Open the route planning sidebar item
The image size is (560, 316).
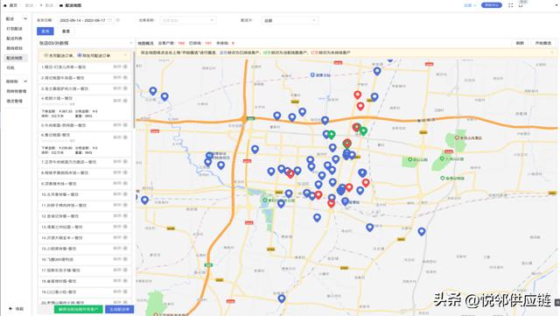pos(14,48)
